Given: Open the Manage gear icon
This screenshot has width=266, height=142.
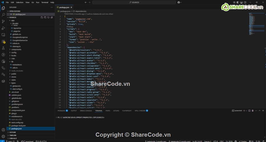Looking at the screenshot, I should (x=3, y=136).
